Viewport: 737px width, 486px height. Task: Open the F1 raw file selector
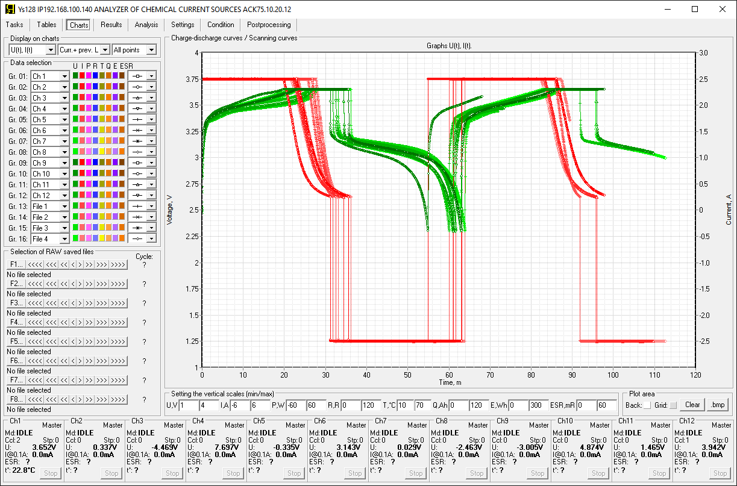15,265
